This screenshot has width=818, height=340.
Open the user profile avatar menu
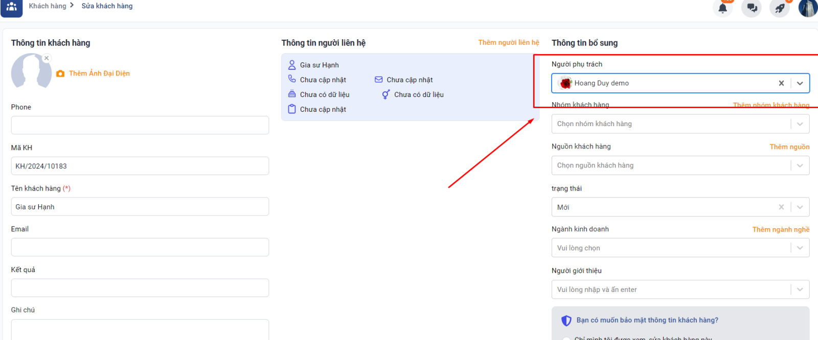pyautogui.click(x=808, y=8)
